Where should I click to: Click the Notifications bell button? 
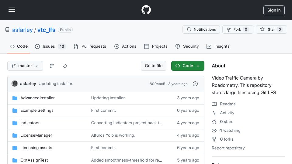pos(201,29)
